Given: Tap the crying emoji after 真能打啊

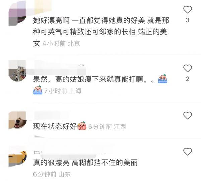Looking at the screenshot, I should pyautogui.click(x=163, y=79).
